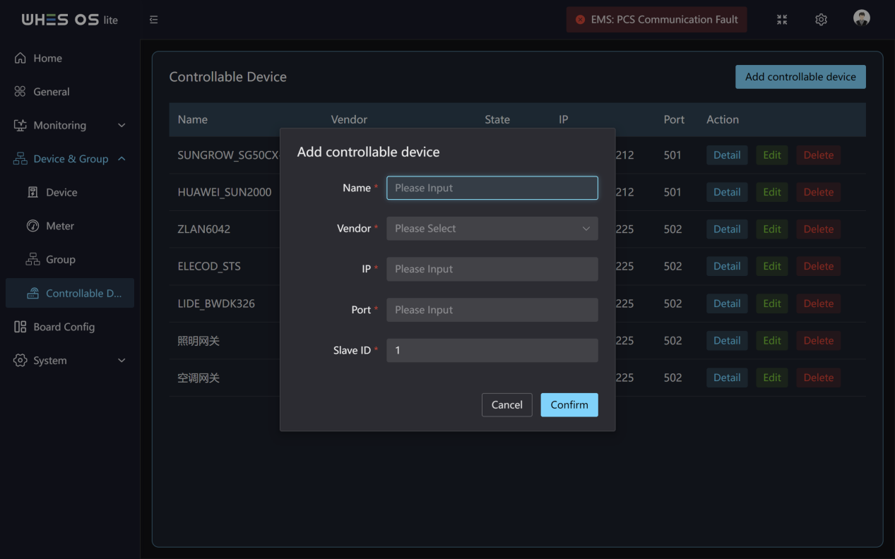Screen dimensions: 895x559
Task: Focus the Name input field
Action: coord(492,188)
